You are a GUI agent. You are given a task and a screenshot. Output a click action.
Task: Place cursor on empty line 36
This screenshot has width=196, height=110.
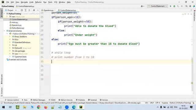pyautogui.click(x=121, y=66)
